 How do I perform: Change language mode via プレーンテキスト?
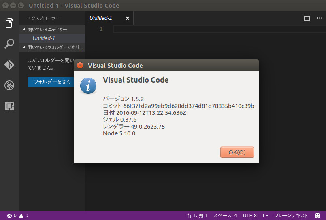pyautogui.click(x=291, y=216)
